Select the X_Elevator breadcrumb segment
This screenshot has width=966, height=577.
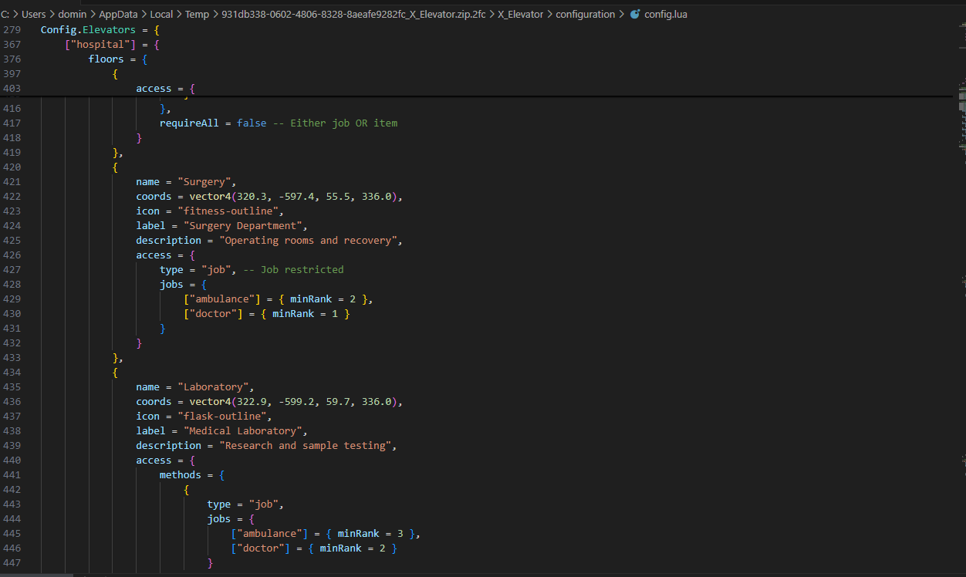[x=520, y=14]
